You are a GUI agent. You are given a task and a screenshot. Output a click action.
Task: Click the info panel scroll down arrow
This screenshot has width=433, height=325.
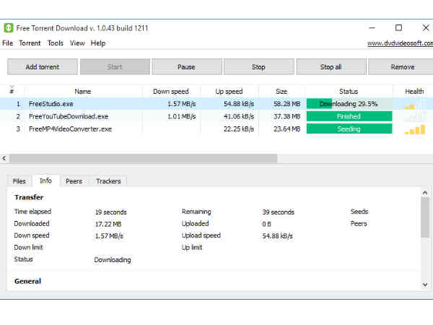pos(425,285)
